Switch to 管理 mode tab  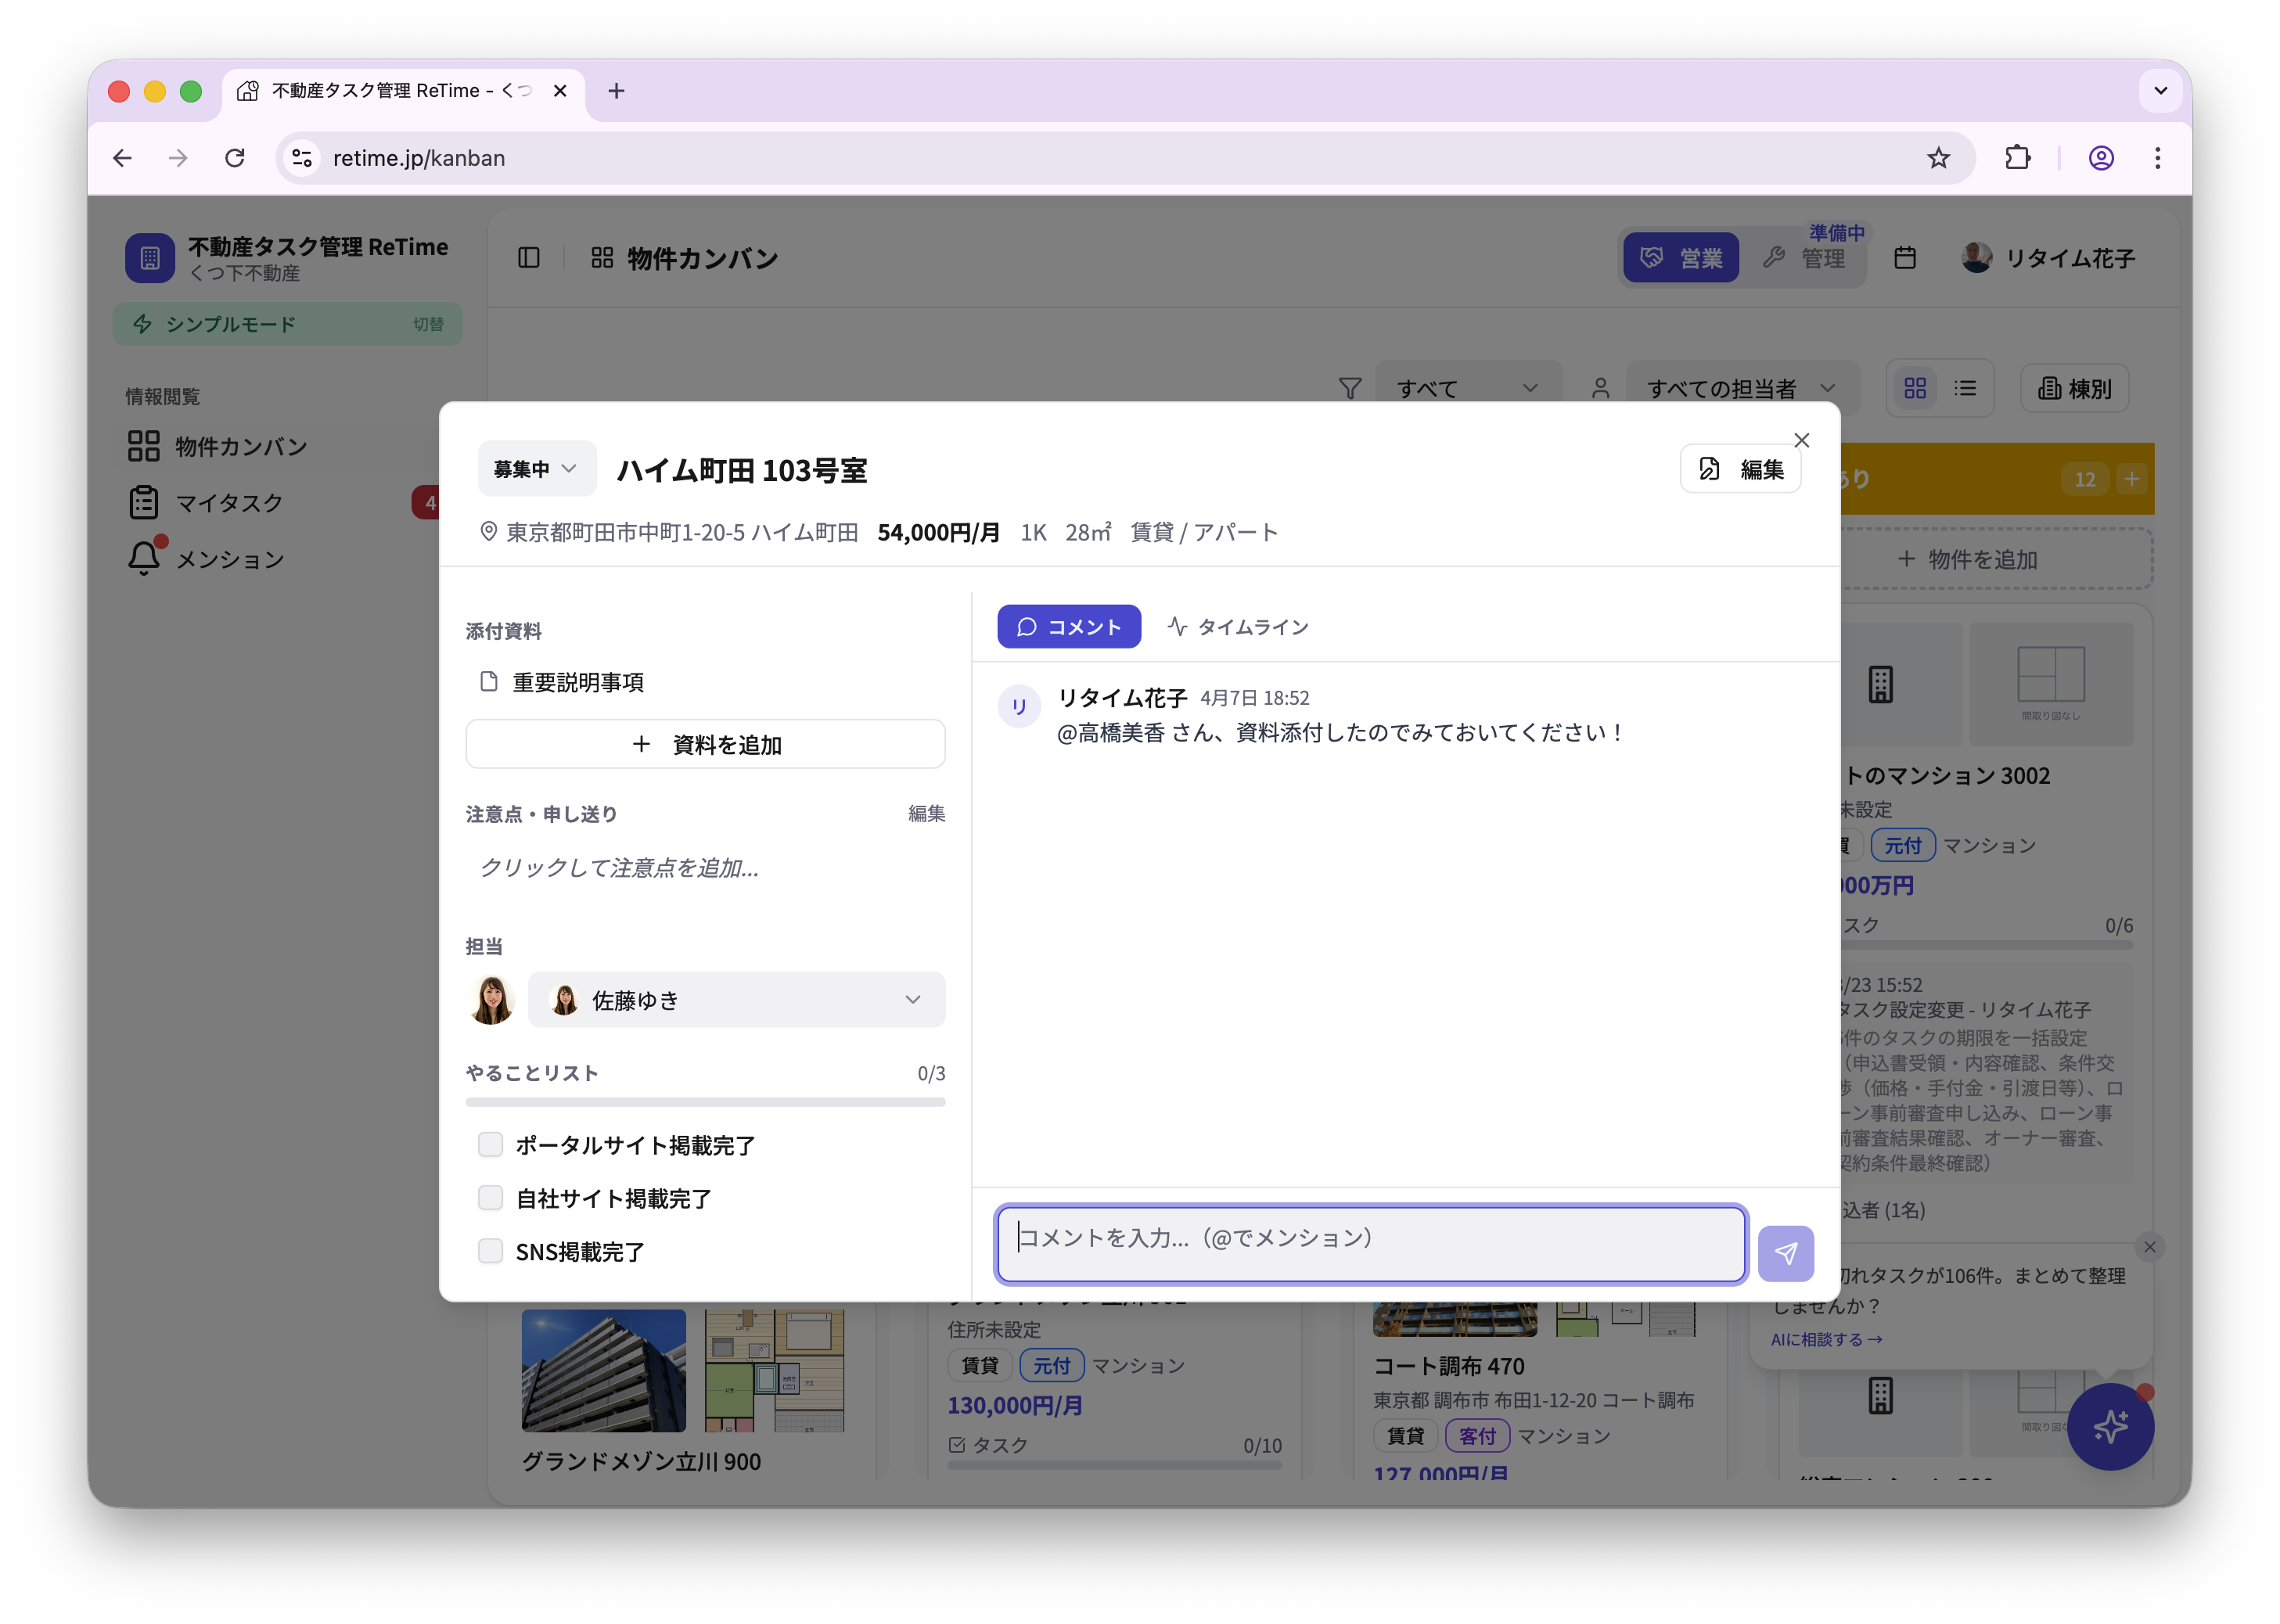point(1804,258)
